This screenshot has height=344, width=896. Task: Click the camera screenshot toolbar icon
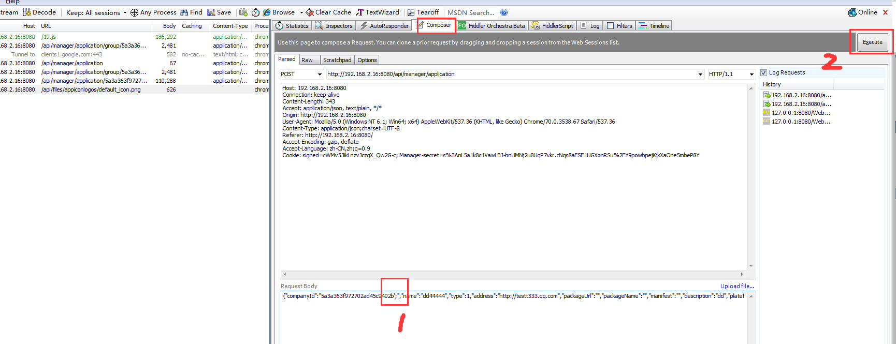tap(243, 12)
